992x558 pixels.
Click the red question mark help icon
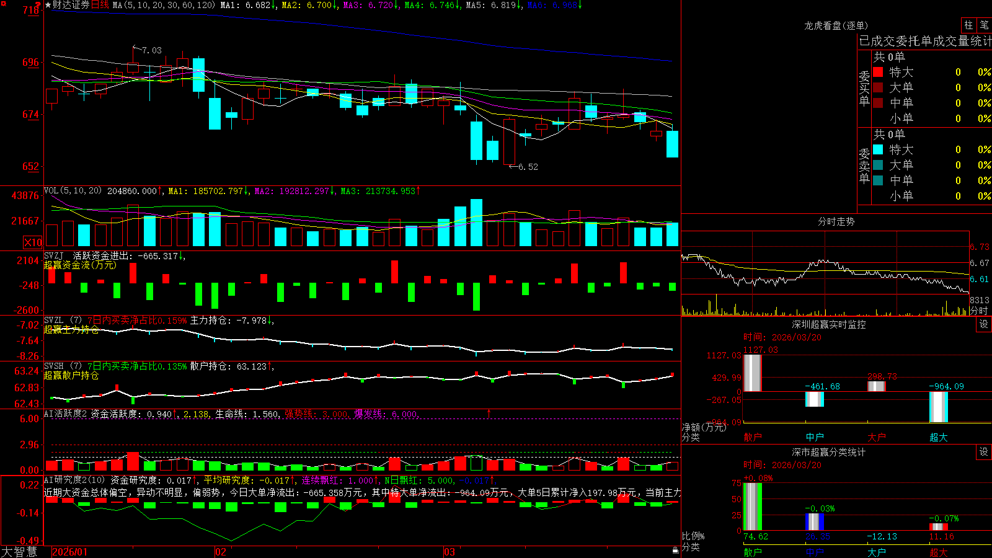coord(38,5)
